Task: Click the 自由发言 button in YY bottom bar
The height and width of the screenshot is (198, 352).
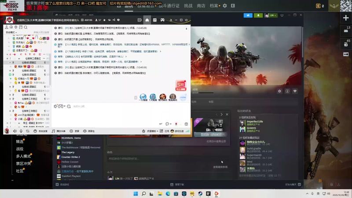Action: click(40, 131)
